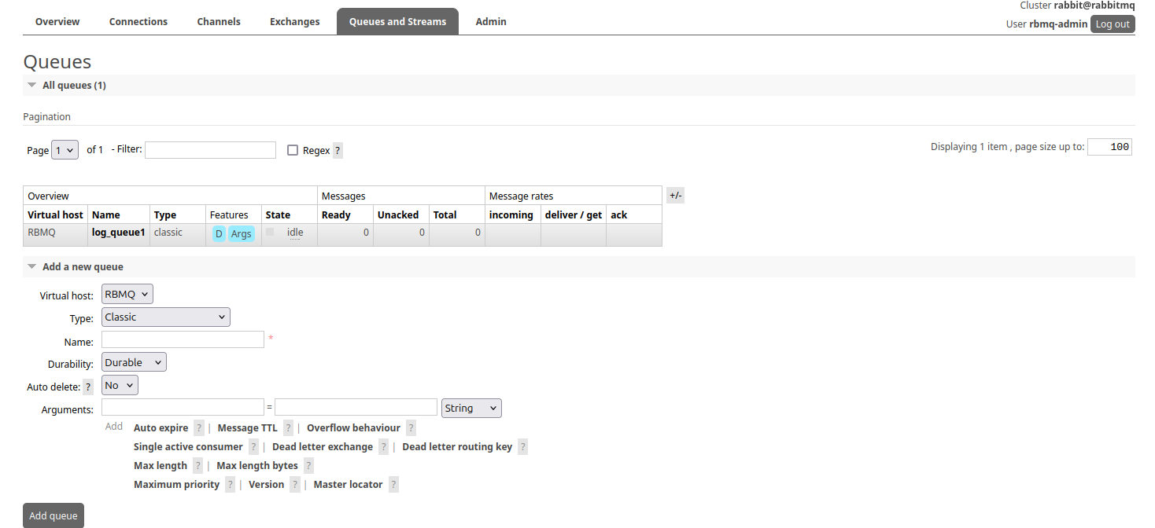Open help for Master locator argument

click(393, 485)
